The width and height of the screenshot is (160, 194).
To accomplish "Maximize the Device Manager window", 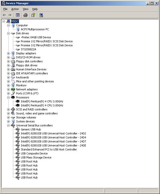I will coord(152,3).
